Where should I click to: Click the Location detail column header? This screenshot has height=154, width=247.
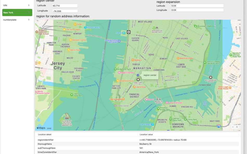click(44, 135)
